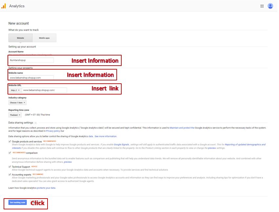Select the Mobile apps tracking tab
The width and height of the screenshot is (279, 212).
point(44,38)
